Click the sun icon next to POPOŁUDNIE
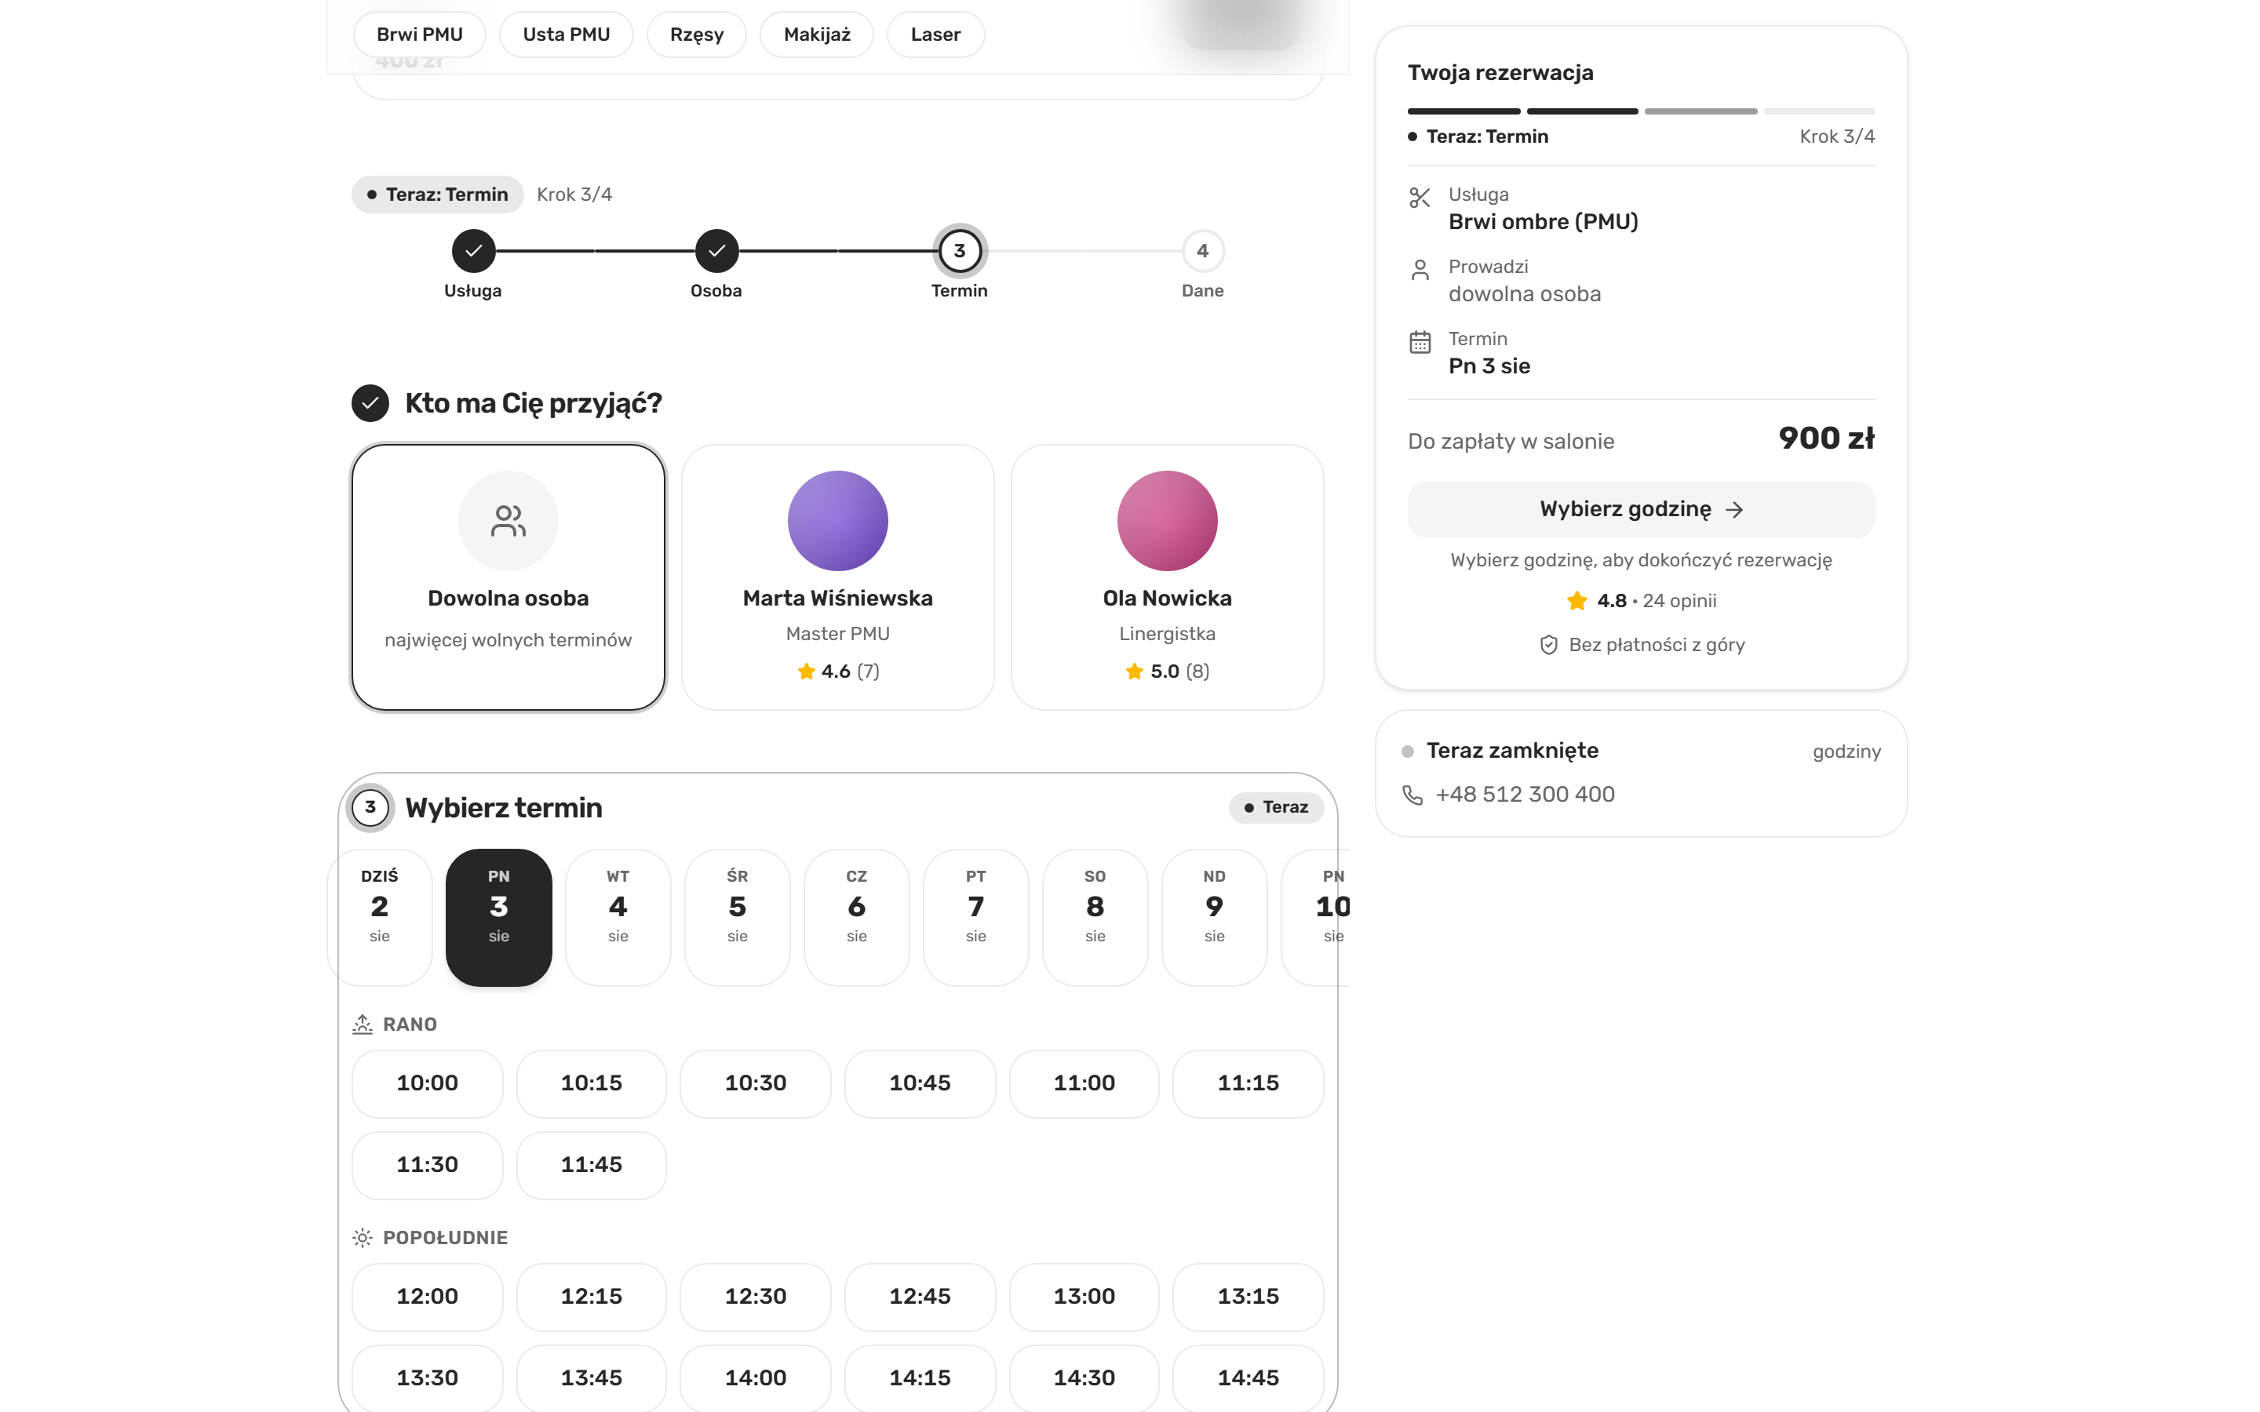Screen dimensions: 2260x1412 pos(363,1237)
